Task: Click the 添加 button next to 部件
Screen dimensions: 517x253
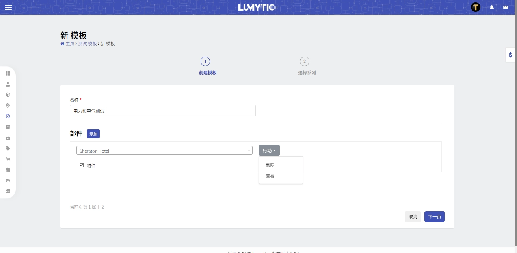Action: coord(93,134)
